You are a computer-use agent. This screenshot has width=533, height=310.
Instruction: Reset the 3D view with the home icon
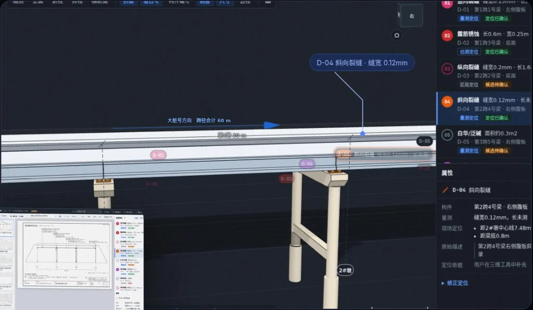[397, 35]
